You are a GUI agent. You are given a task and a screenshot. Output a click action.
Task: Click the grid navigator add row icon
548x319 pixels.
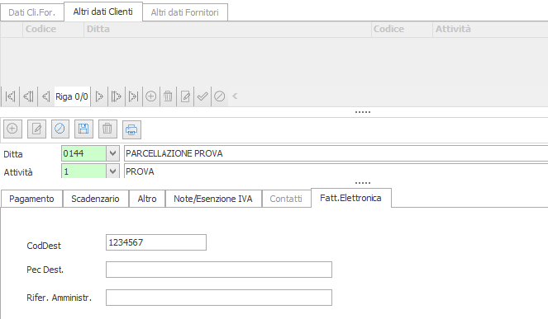tap(151, 96)
